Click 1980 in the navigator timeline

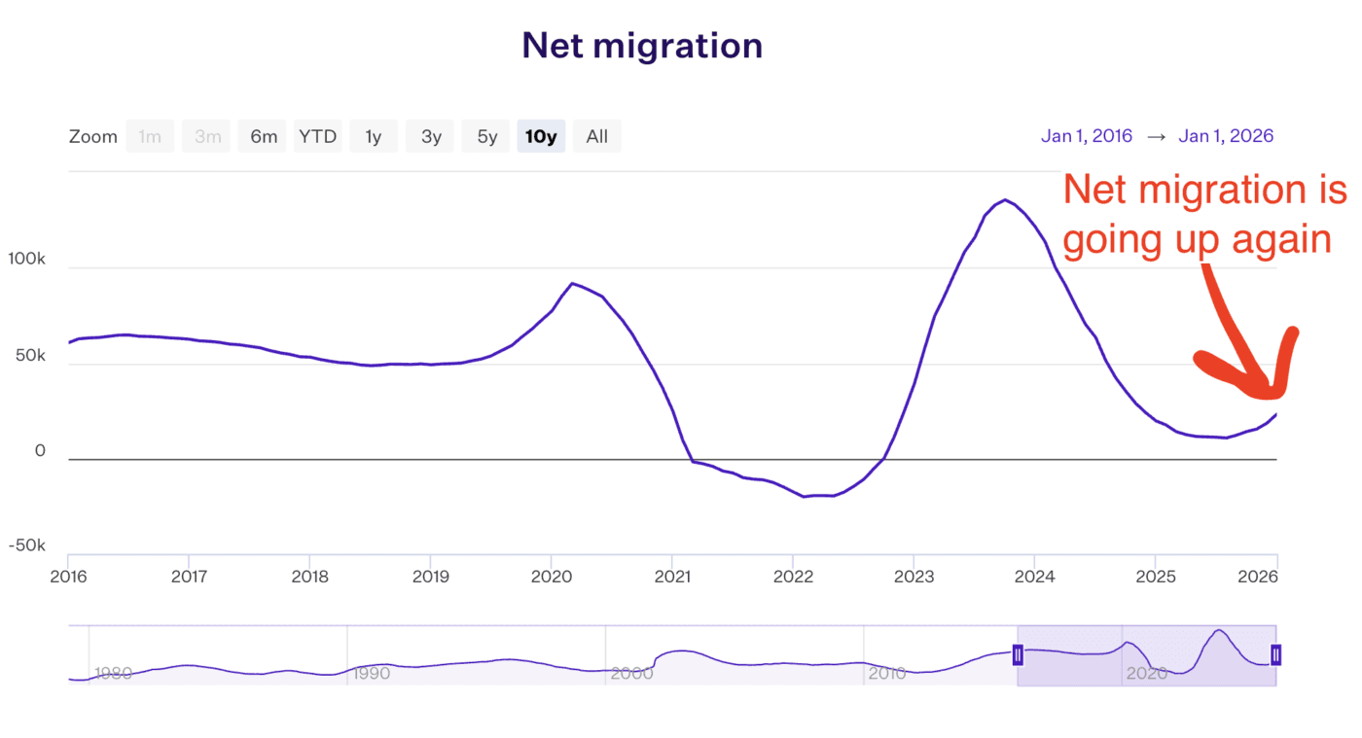(x=113, y=673)
